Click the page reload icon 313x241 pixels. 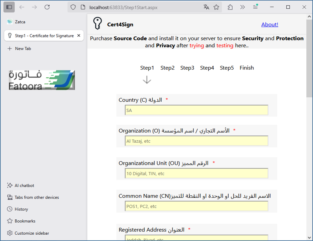point(47,7)
